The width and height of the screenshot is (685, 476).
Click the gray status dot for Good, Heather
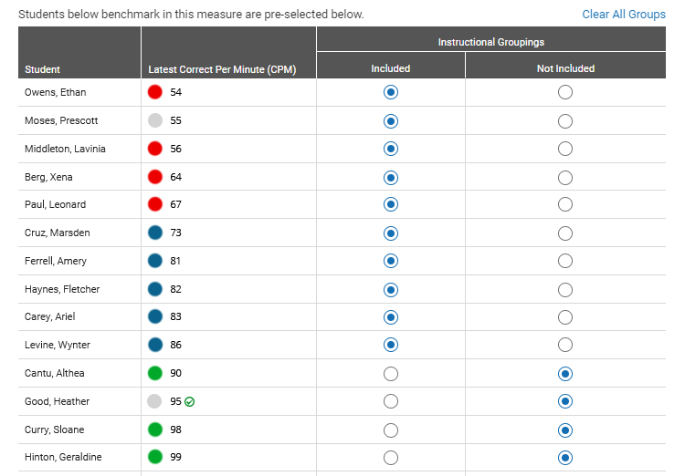(154, 401)
